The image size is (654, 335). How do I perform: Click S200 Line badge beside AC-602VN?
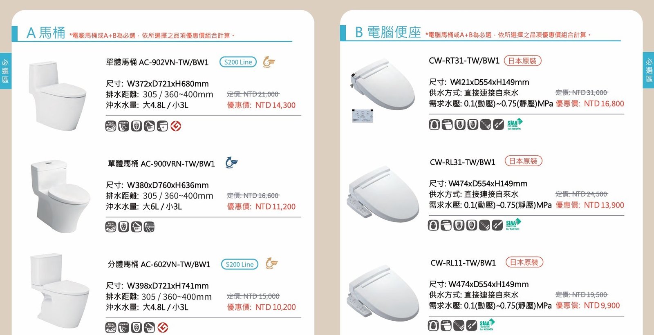coord(240,264)
